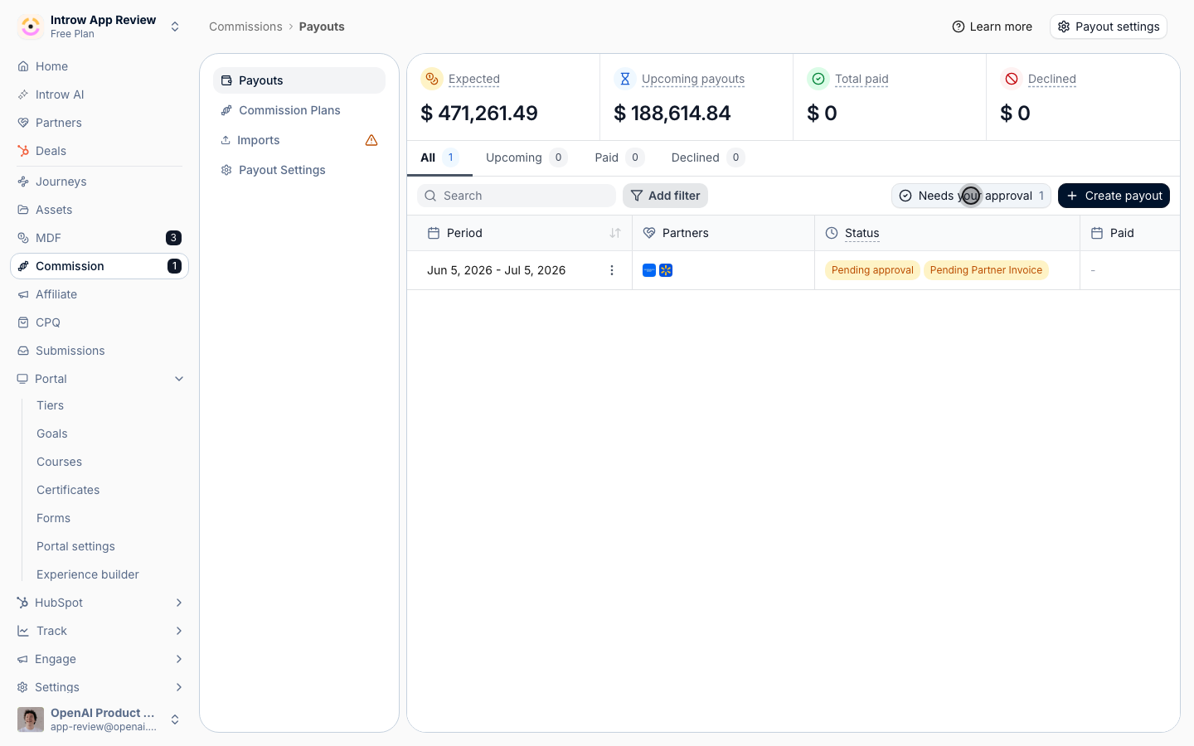
Task: Open the workspace switcher dropdown
Action: tap(175, 27)
